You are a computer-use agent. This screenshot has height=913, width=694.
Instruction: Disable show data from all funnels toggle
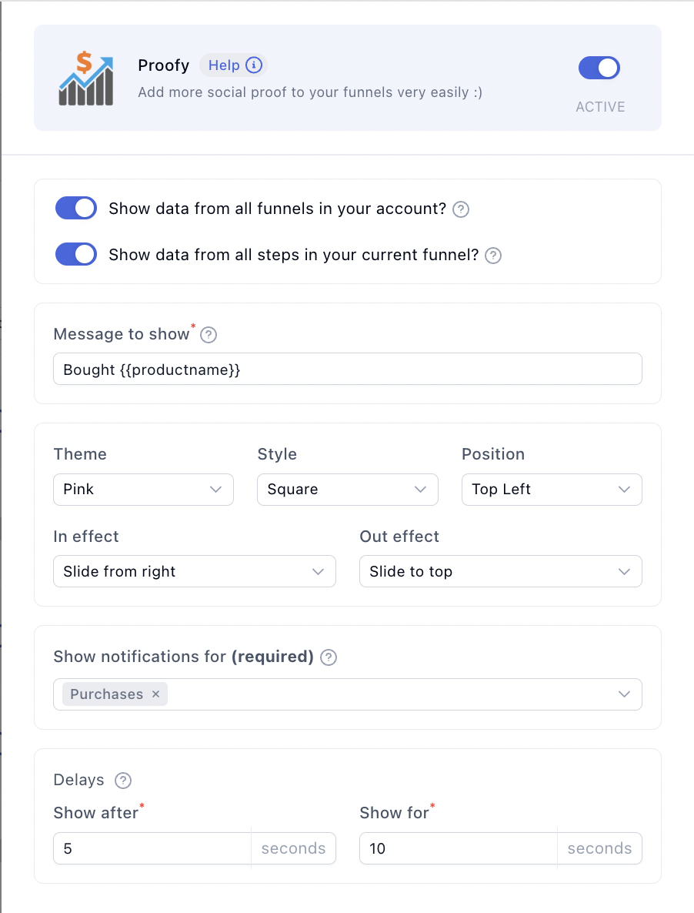[x=76, y=209]
